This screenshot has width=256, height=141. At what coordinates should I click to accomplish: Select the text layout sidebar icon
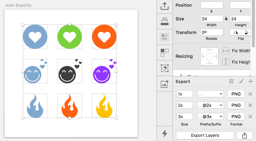click(x=165, y=37)
